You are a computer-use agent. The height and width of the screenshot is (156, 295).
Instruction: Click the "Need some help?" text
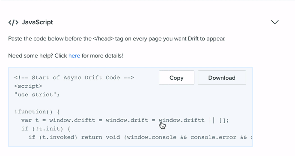point(31,55)
